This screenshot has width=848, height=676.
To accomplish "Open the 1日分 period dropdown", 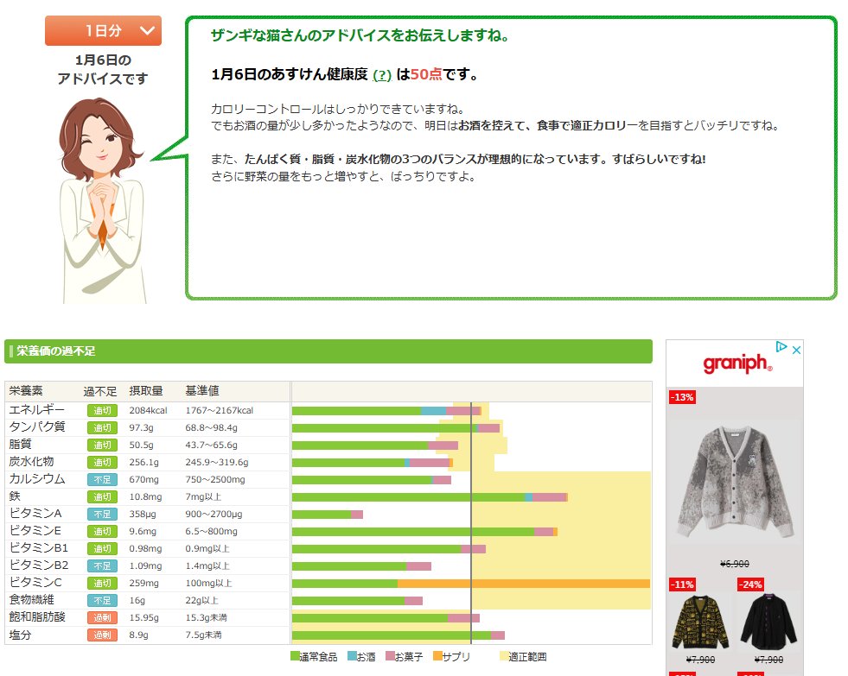I will coord(103,31).
